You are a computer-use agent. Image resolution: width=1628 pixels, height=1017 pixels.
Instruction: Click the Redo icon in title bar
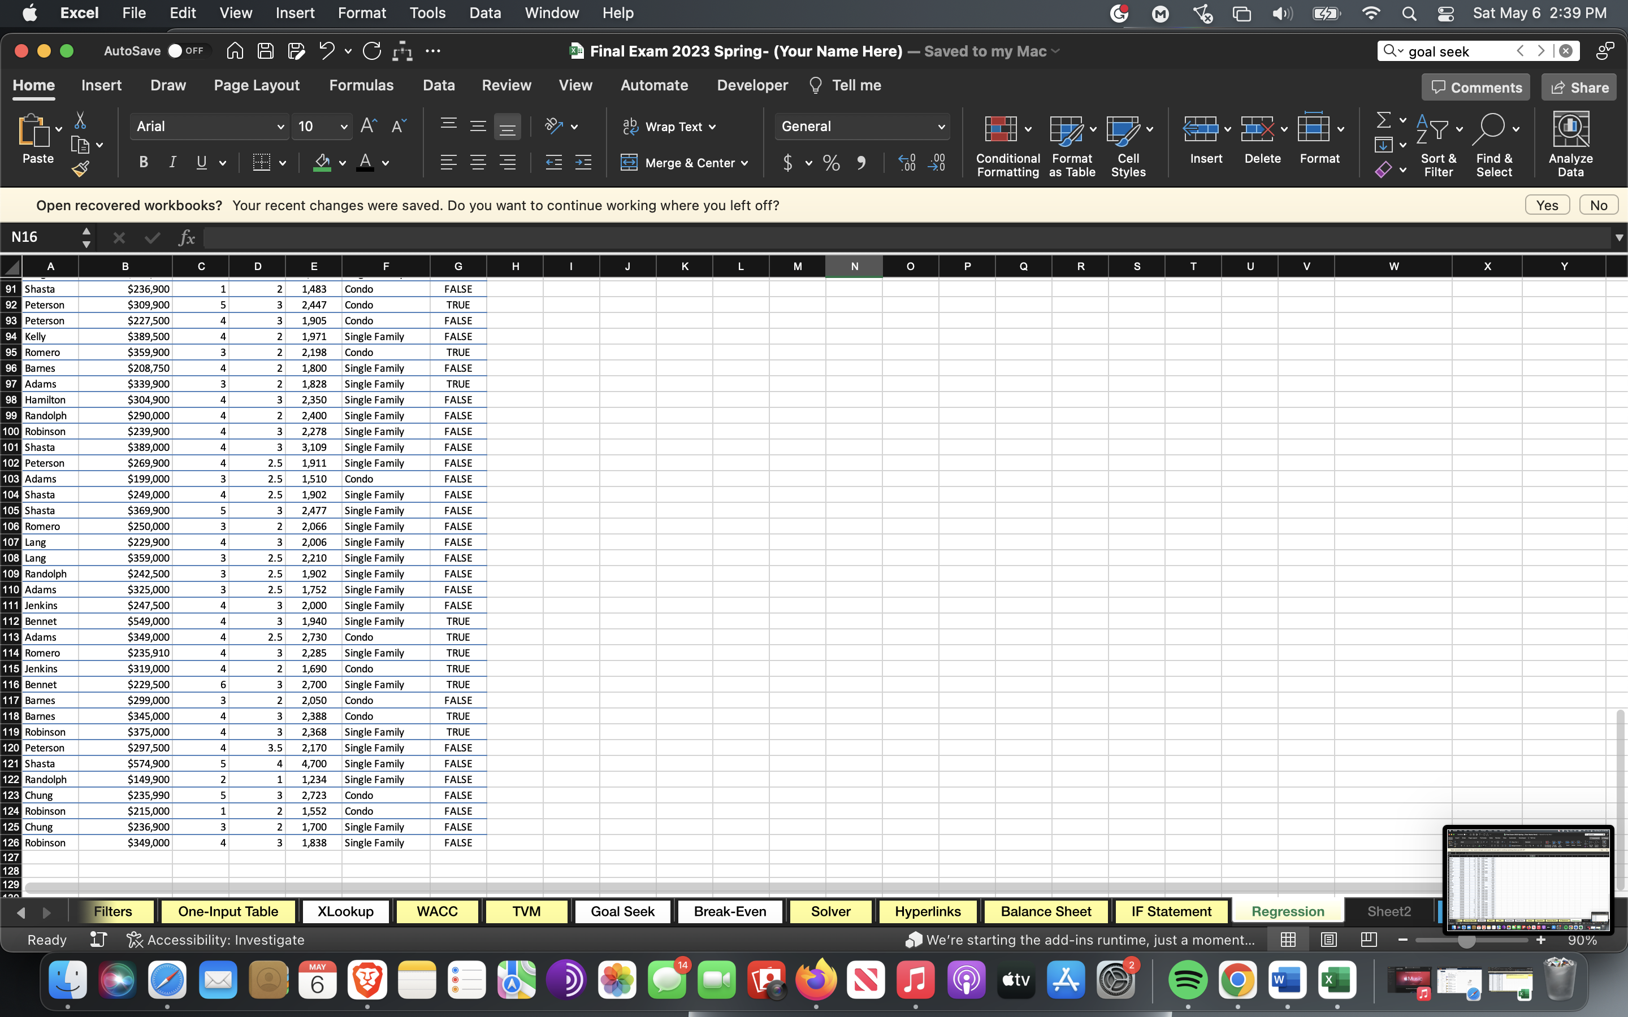pos(371,51)
